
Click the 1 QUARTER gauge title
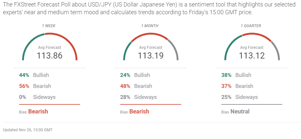[x=251, y=26]
